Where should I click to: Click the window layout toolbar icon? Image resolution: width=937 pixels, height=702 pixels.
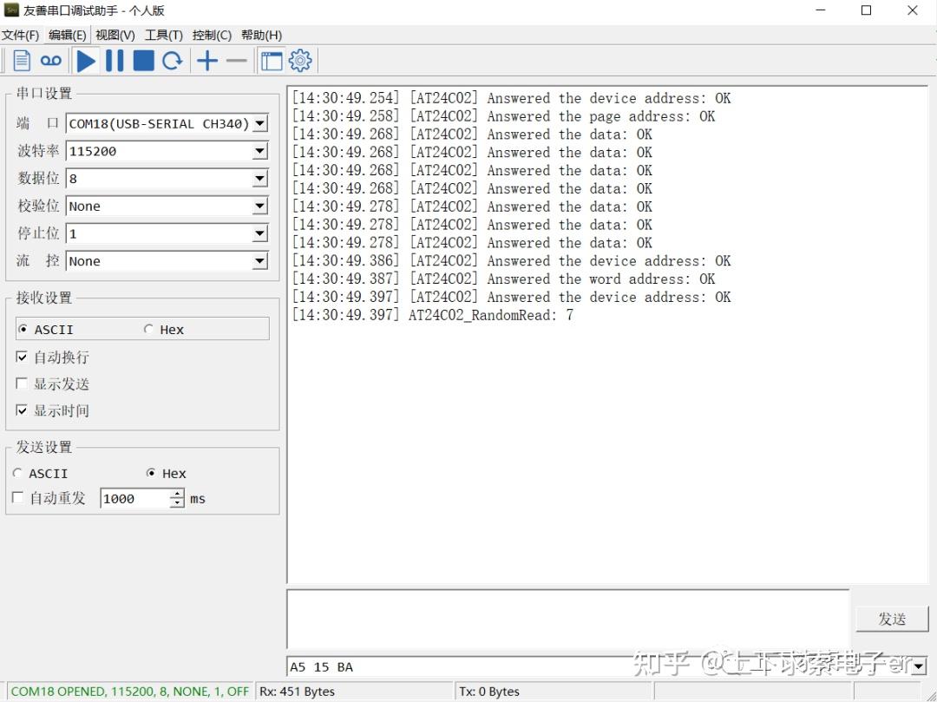click(270, 60)
